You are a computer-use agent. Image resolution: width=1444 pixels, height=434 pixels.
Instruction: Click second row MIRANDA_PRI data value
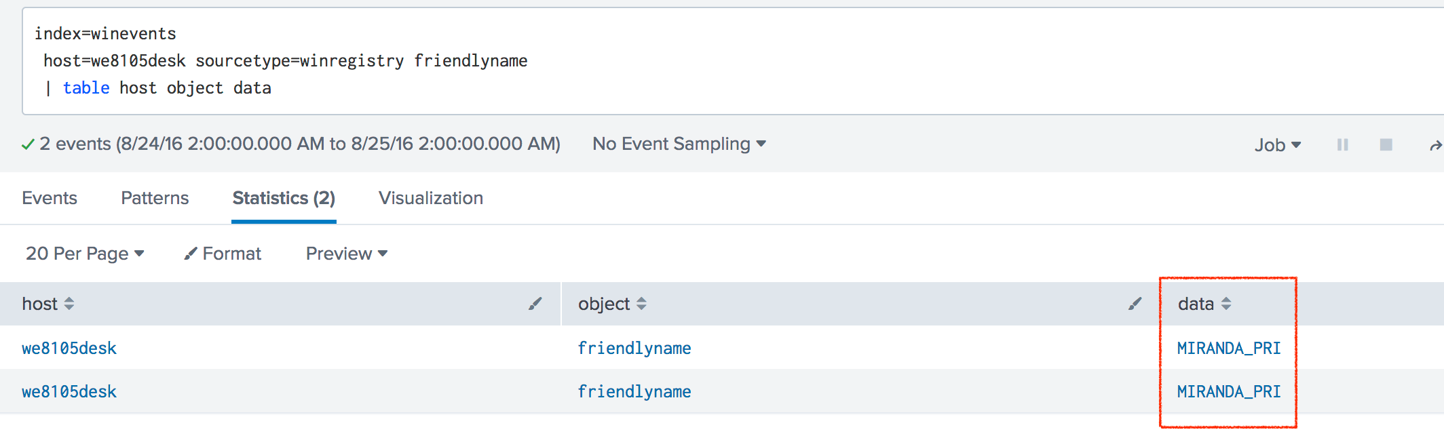pyautogui.click(x=1229, y=391)
